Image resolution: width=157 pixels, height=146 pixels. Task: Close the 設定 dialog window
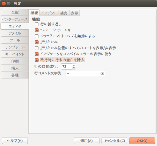click(4, 4)
